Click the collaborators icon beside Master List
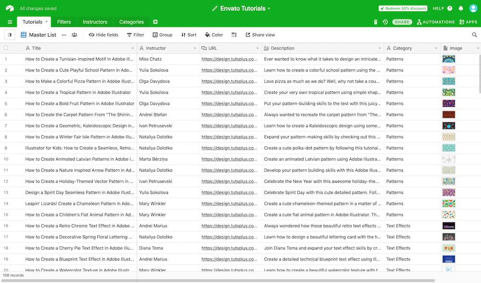Viewport: 481px width, 283px height. [74, 35]
